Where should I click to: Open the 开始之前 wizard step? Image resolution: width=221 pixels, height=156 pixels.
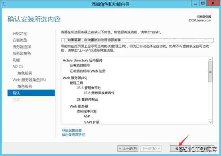pos(20,33)
